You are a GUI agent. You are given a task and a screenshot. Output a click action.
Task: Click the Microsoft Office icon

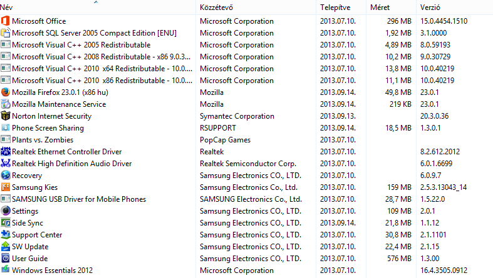point(6,21)
